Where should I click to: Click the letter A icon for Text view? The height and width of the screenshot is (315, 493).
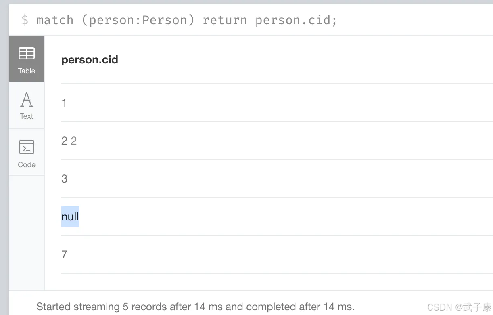pyautogui.click(x=26, y=99)
